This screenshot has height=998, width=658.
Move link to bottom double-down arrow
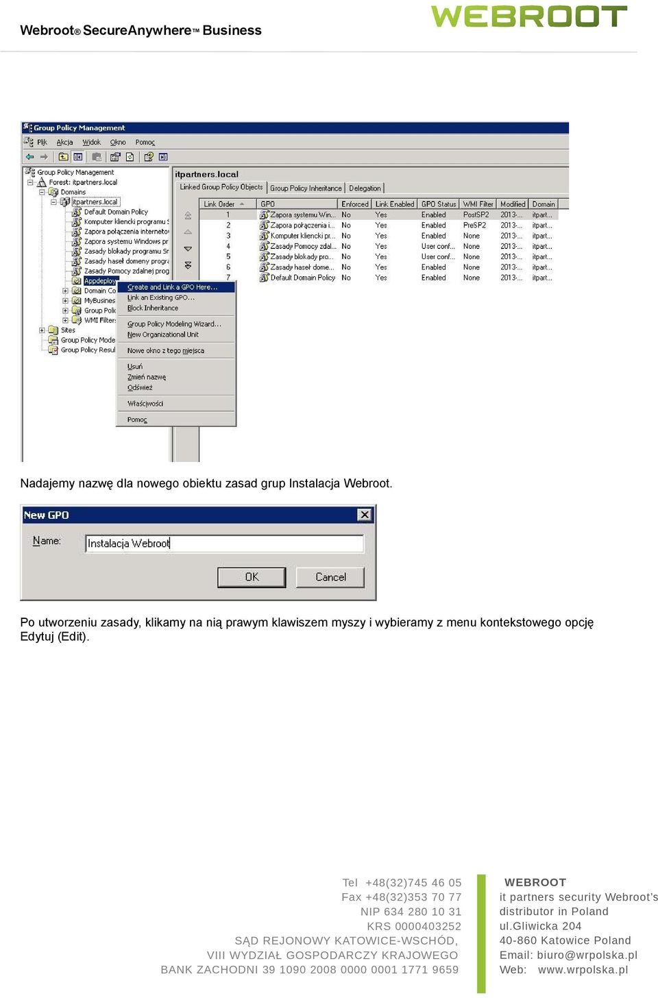point(188,265)
